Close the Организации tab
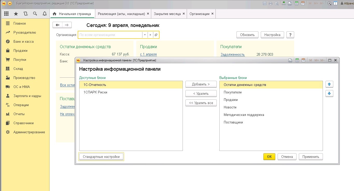This screenshot has width=354, height=191. coord(212,14)
